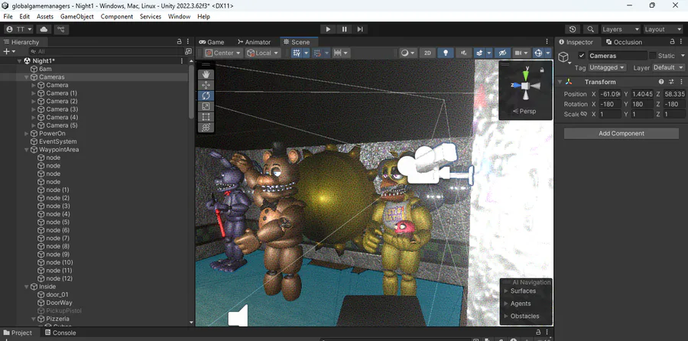Open the Scene camera settings dropdown

click(521, 53)
